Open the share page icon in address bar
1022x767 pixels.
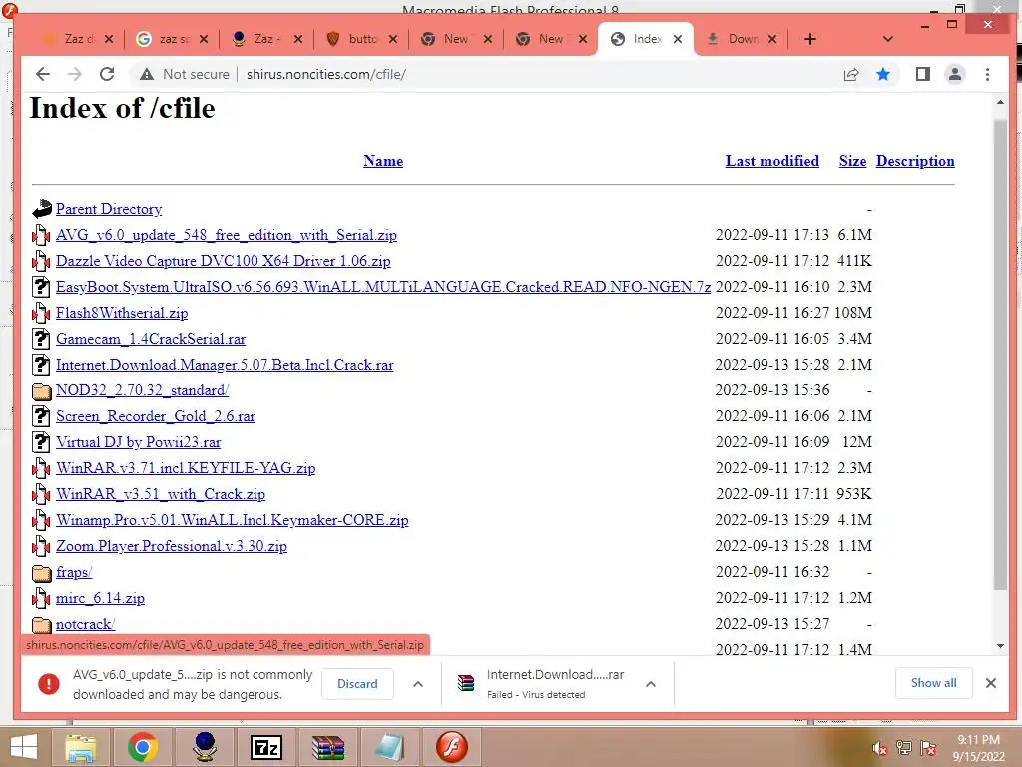click(851, 74)
